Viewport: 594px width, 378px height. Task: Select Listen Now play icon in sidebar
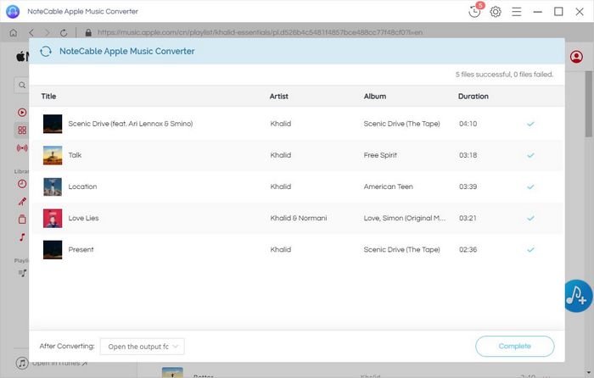tap(22, 113)
